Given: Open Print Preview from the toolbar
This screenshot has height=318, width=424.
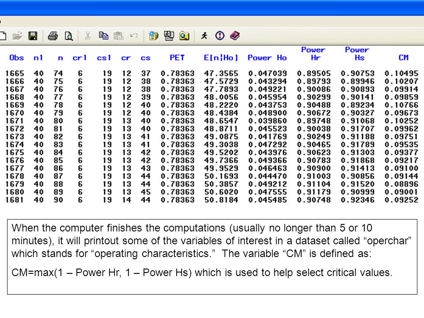Looking at the screenshot, I should (69, 36).
